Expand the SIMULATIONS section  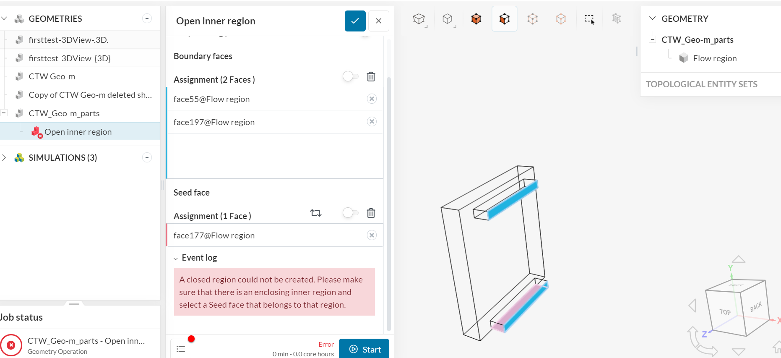(x=4, y=157)
